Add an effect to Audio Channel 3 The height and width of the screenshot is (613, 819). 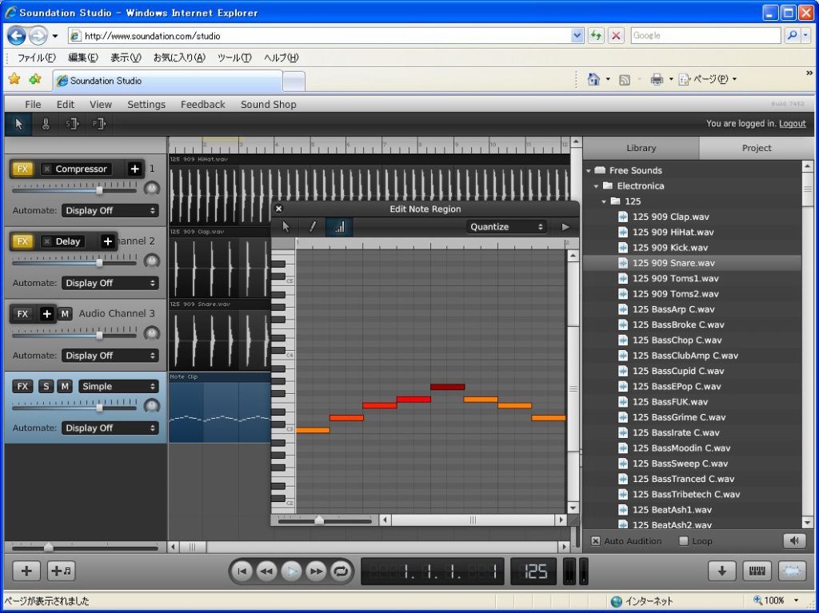(46, 314)
